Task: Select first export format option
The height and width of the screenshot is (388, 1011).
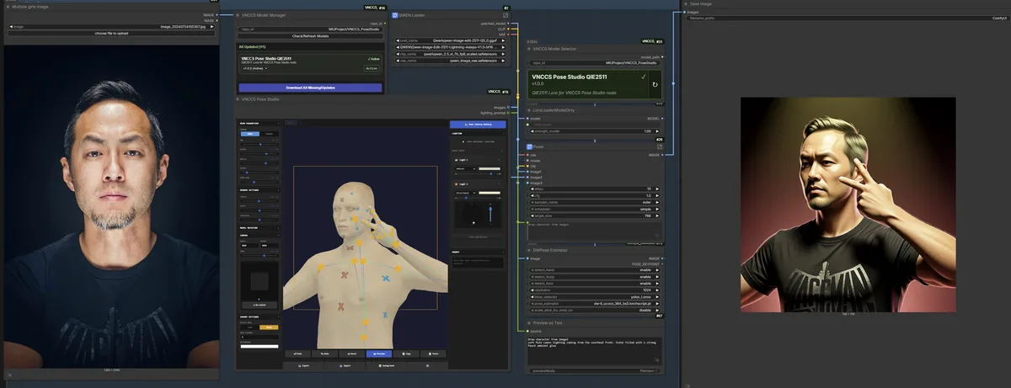Action: 250,327
